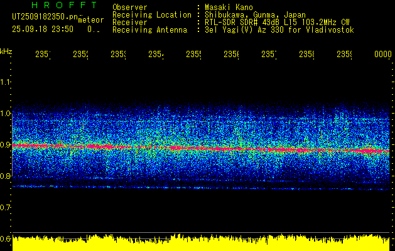Click the faint cyan line below 0.8 kHz
The image size is (395, 251).
coord(201,188)
